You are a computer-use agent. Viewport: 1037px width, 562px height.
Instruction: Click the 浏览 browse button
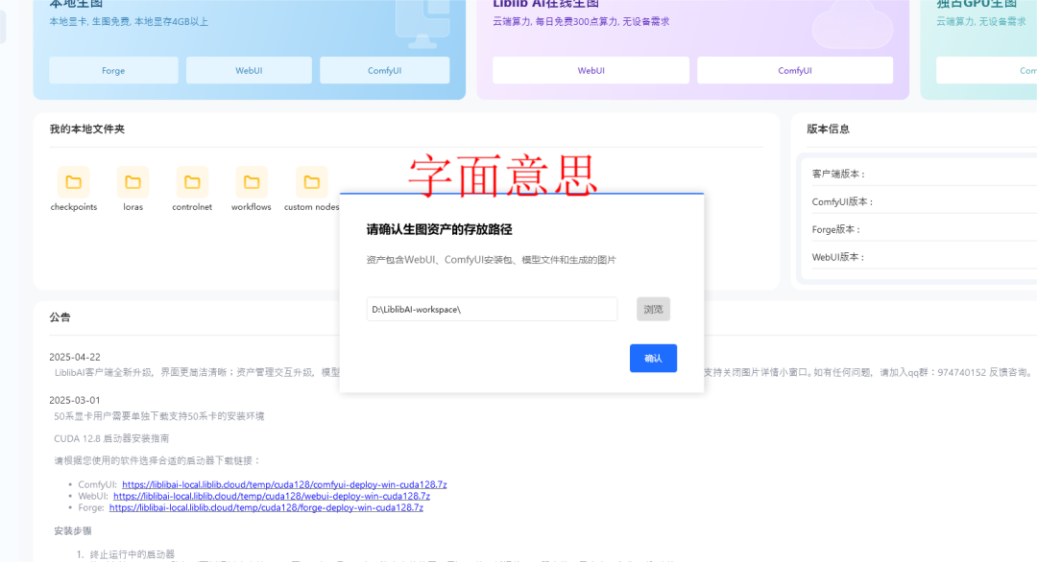[654, 309]
